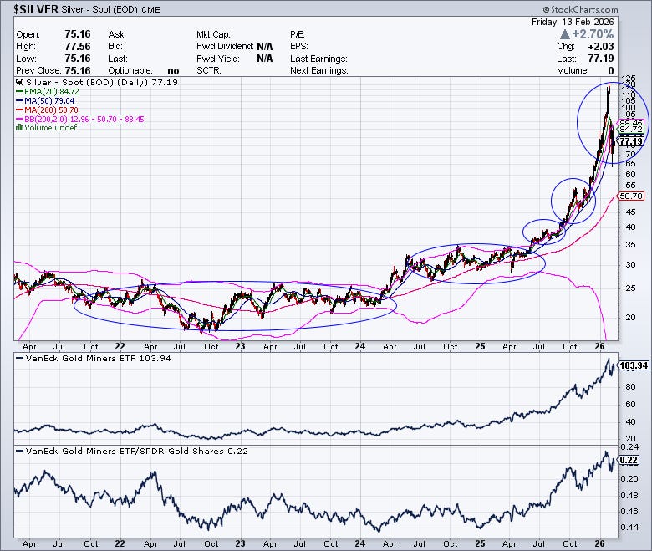Click the 'Ask:' label
The width and height of the screenshot is (652, 551).
click(x=117, y=34)
